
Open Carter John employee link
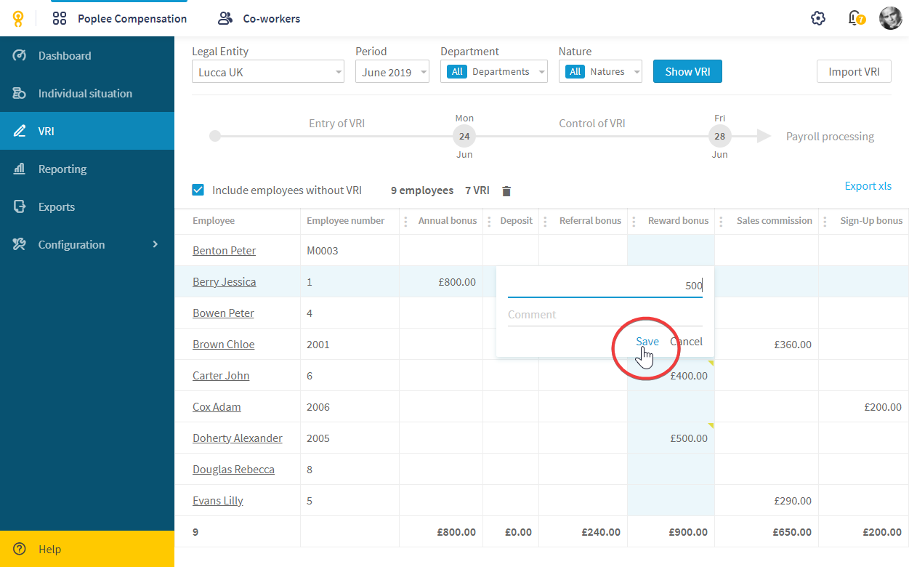(221, 376)
